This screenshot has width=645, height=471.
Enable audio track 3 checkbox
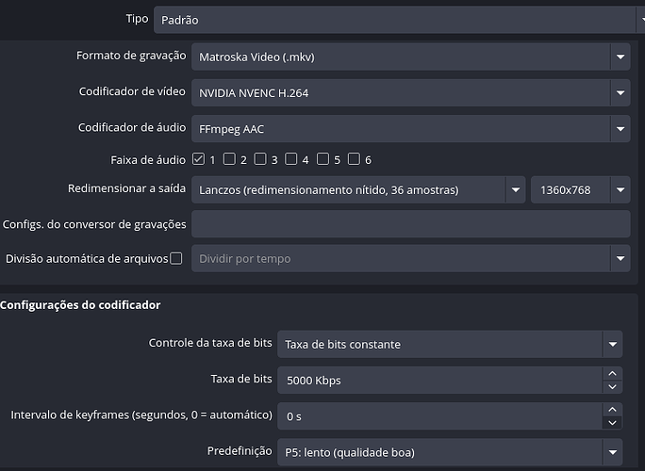tap(260, 159)
